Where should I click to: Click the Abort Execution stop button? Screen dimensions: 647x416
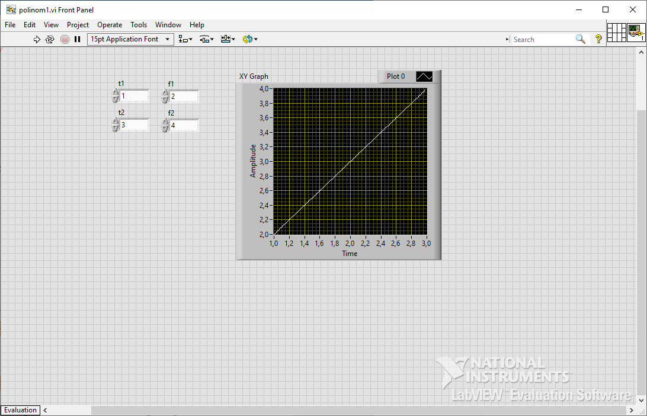tap(65, 39)
